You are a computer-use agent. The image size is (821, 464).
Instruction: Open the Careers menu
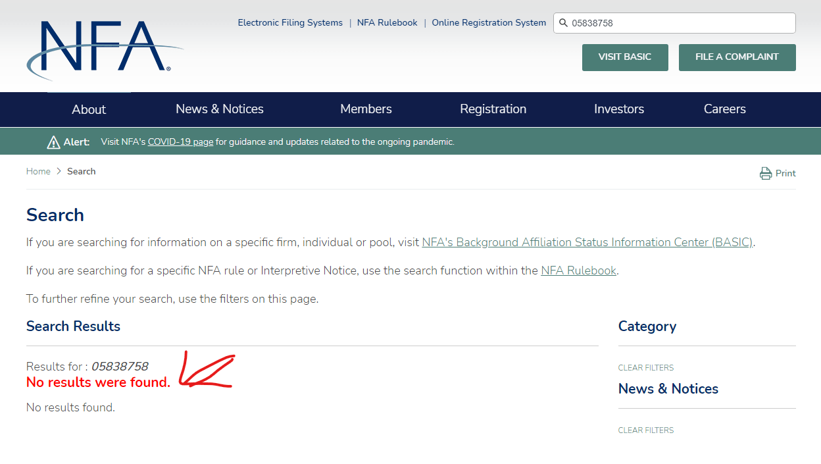(x=725, y=109)
